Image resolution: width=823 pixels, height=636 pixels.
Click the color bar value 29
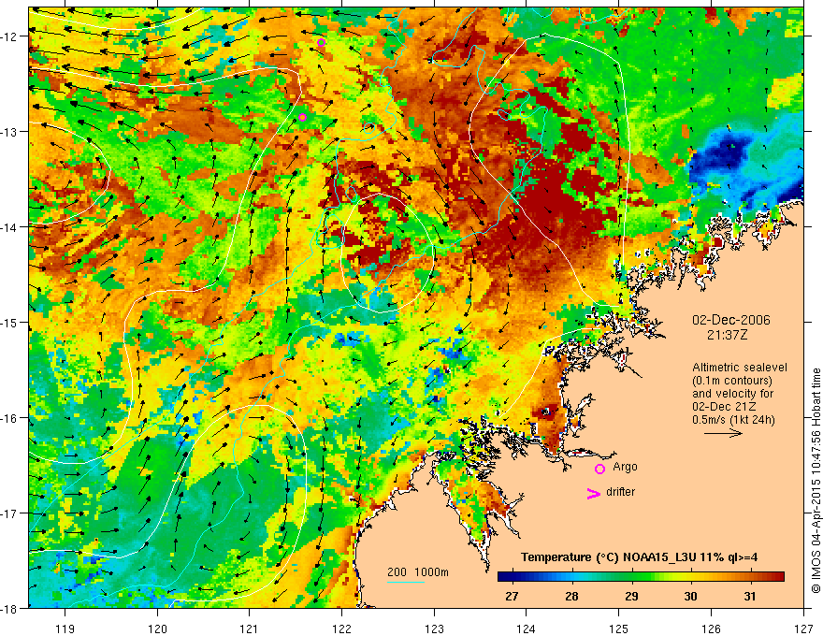pyautogui.click(x=631, y=596)
